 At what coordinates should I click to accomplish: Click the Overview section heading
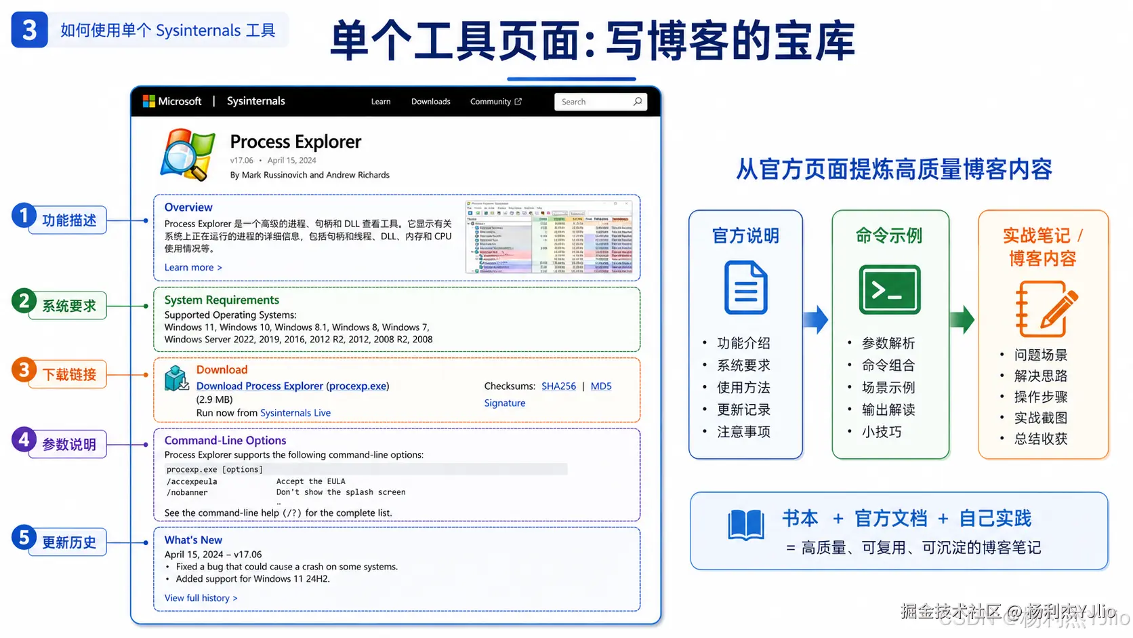188,207
